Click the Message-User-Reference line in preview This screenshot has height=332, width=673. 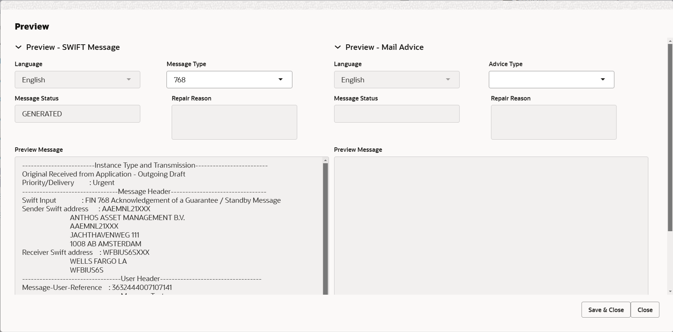tap(97, 288)
